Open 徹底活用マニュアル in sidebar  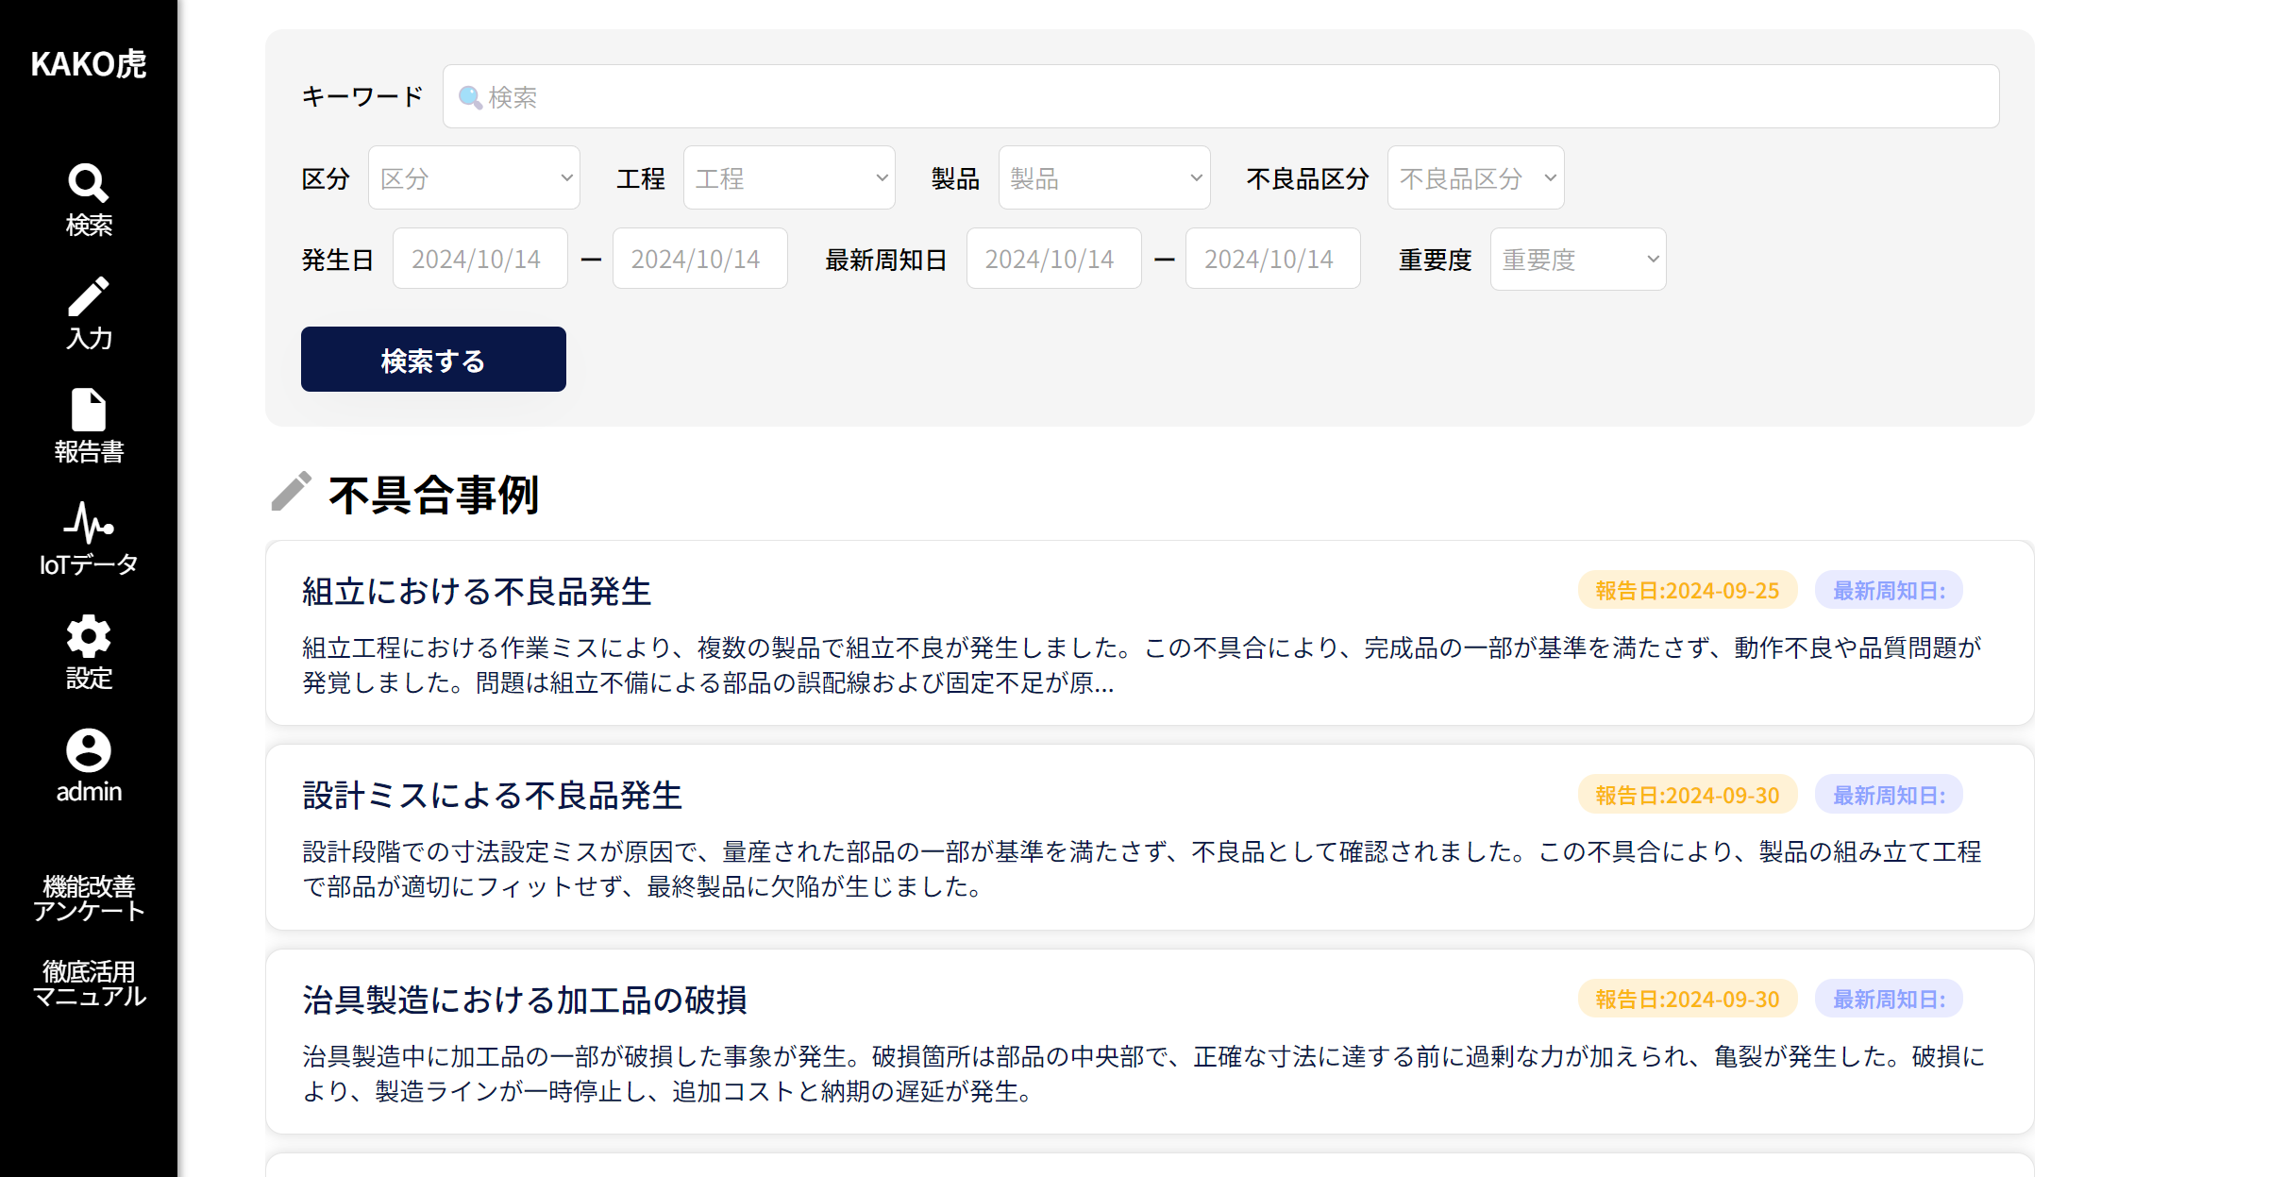(88, 984)
